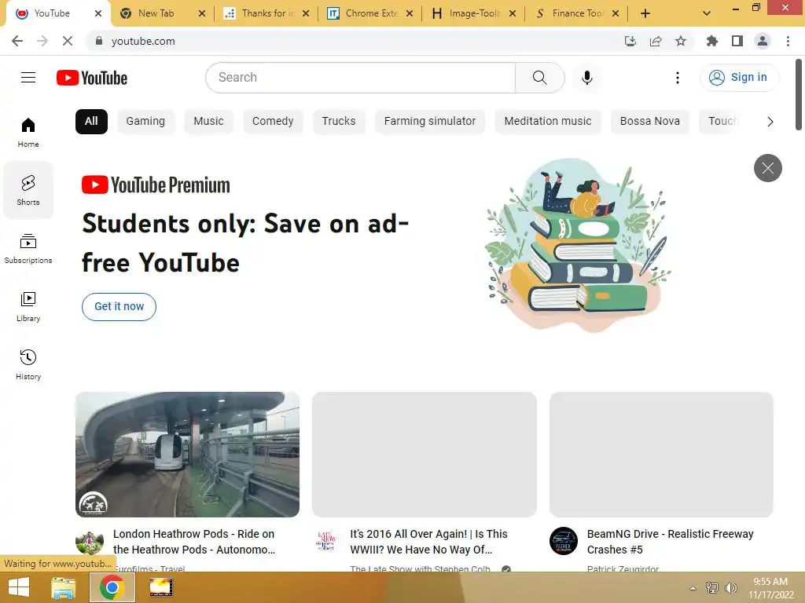Viewport: 805px width, 603px height.
Task: Click the Chrome taskbar icon
Action: point(112,587)
